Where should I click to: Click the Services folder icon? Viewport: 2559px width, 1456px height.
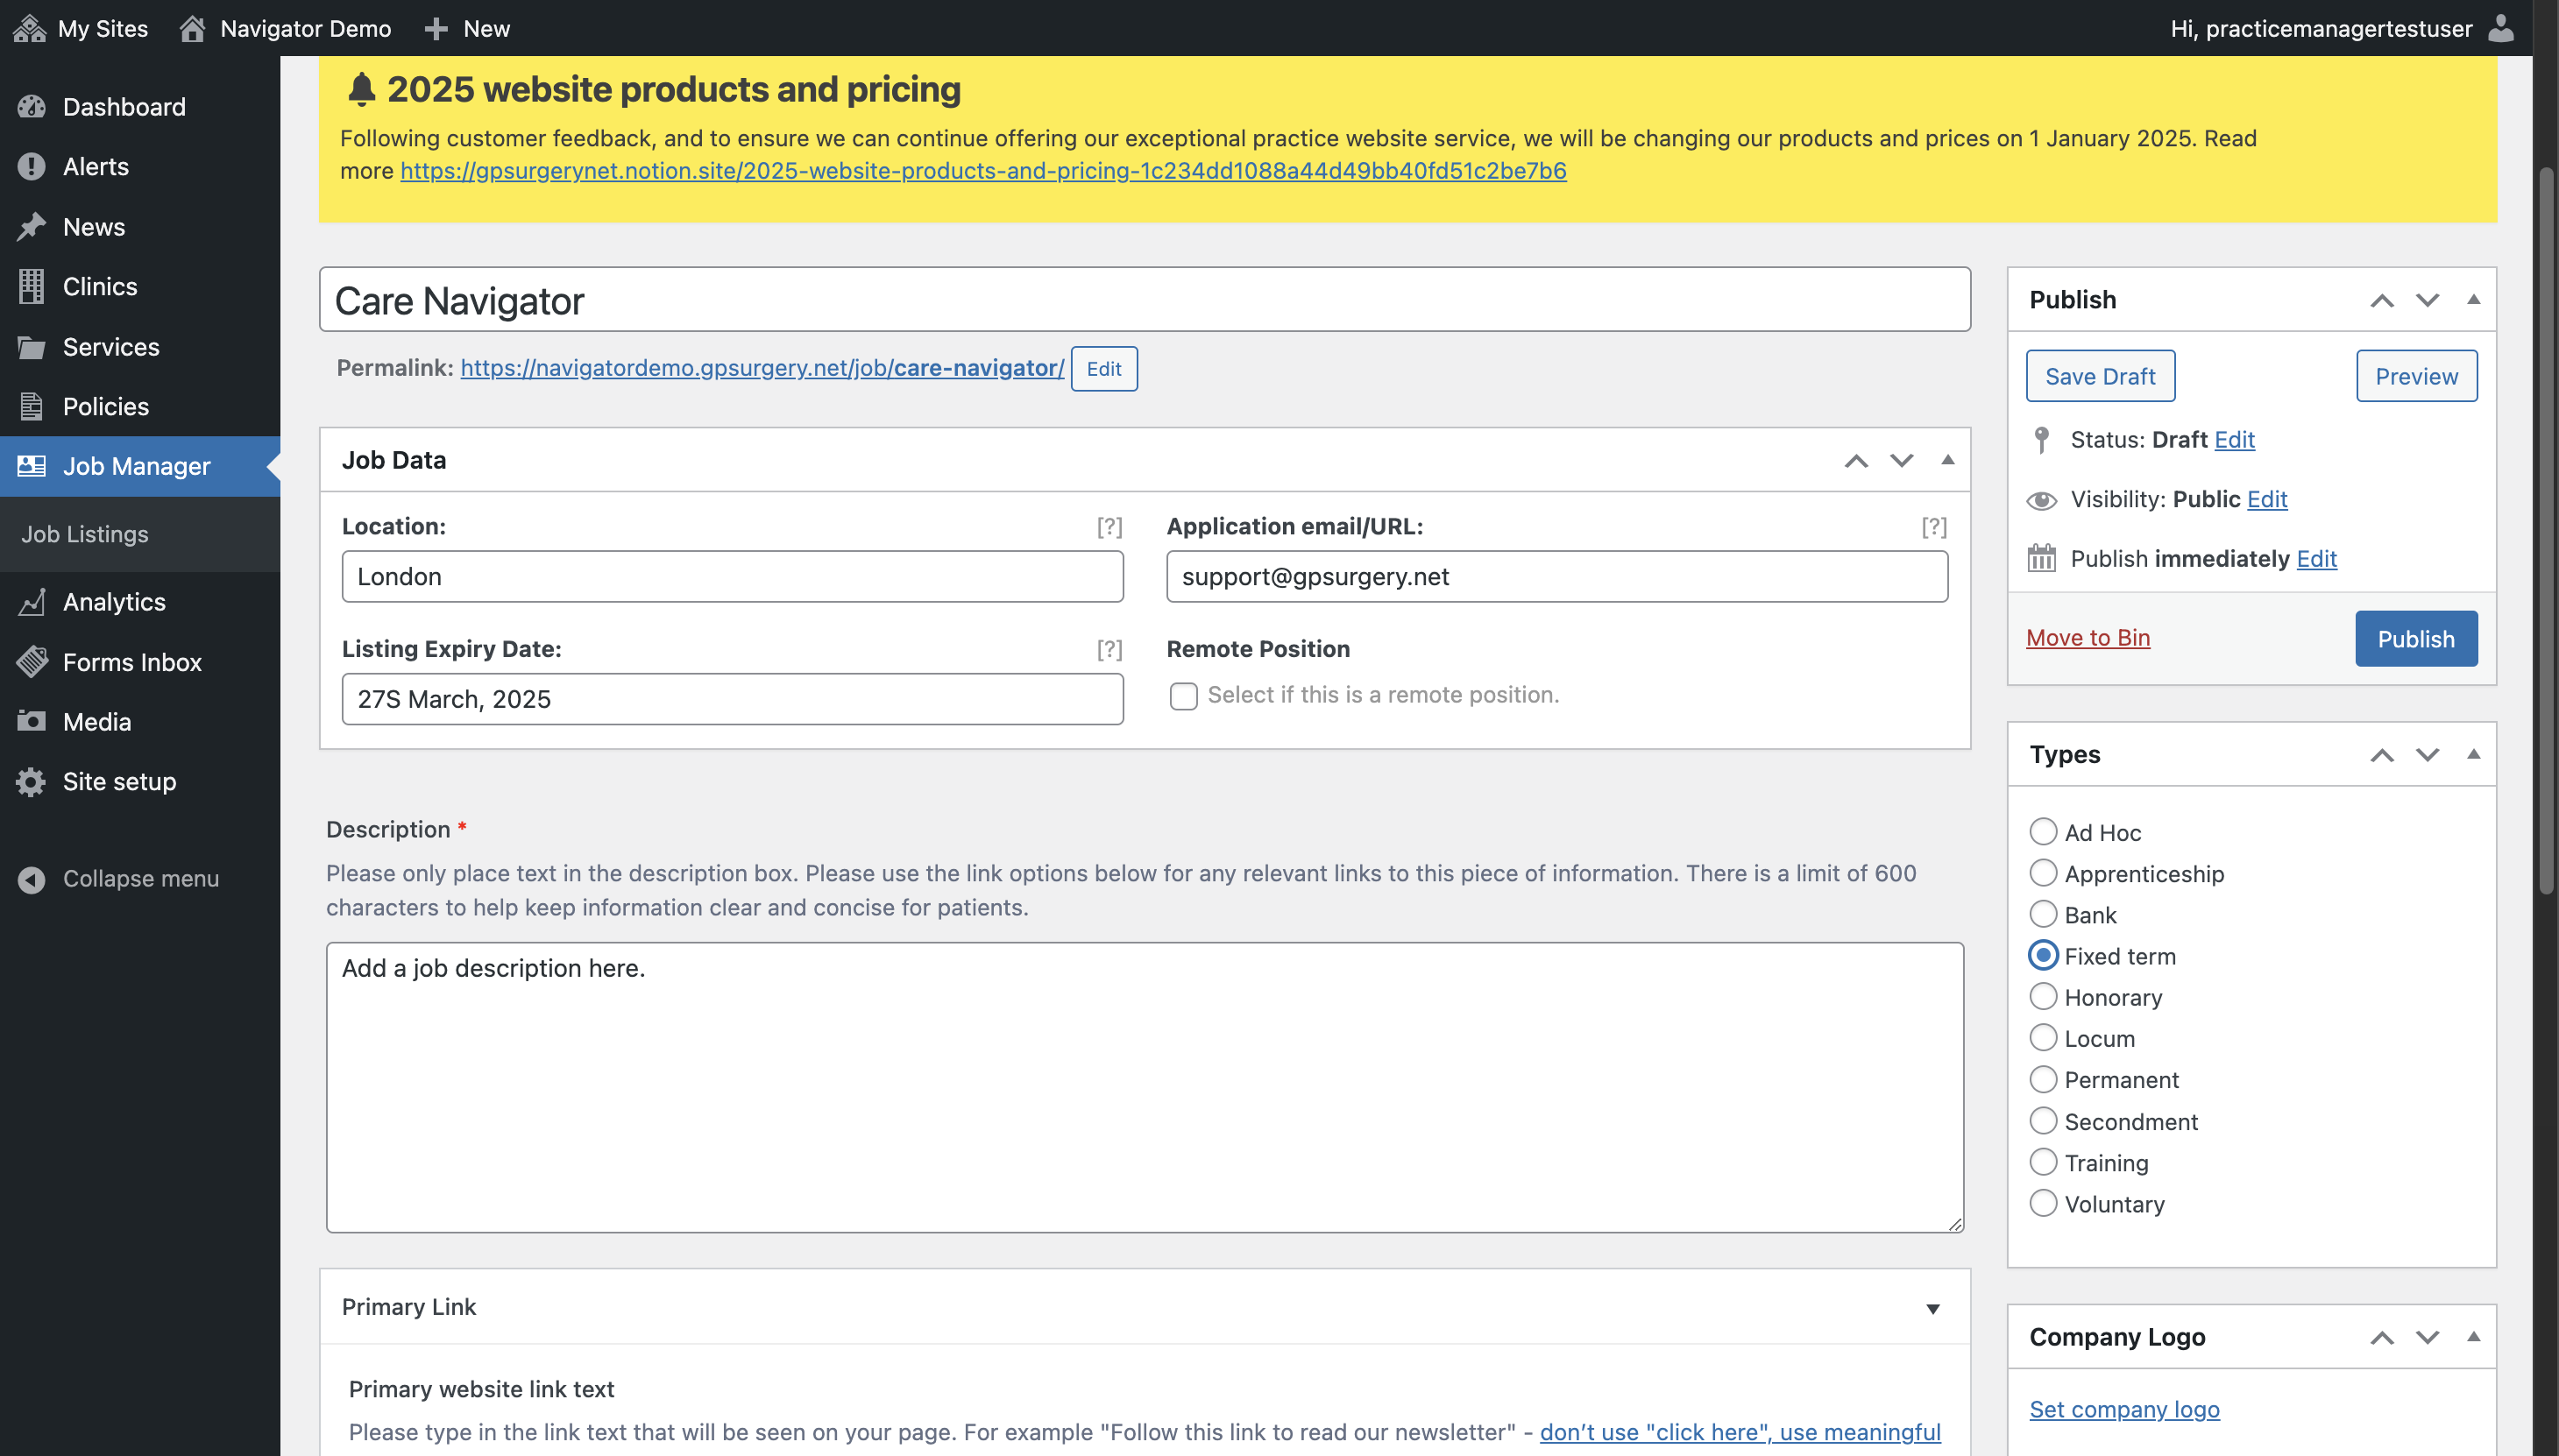[x=31, y=346]
